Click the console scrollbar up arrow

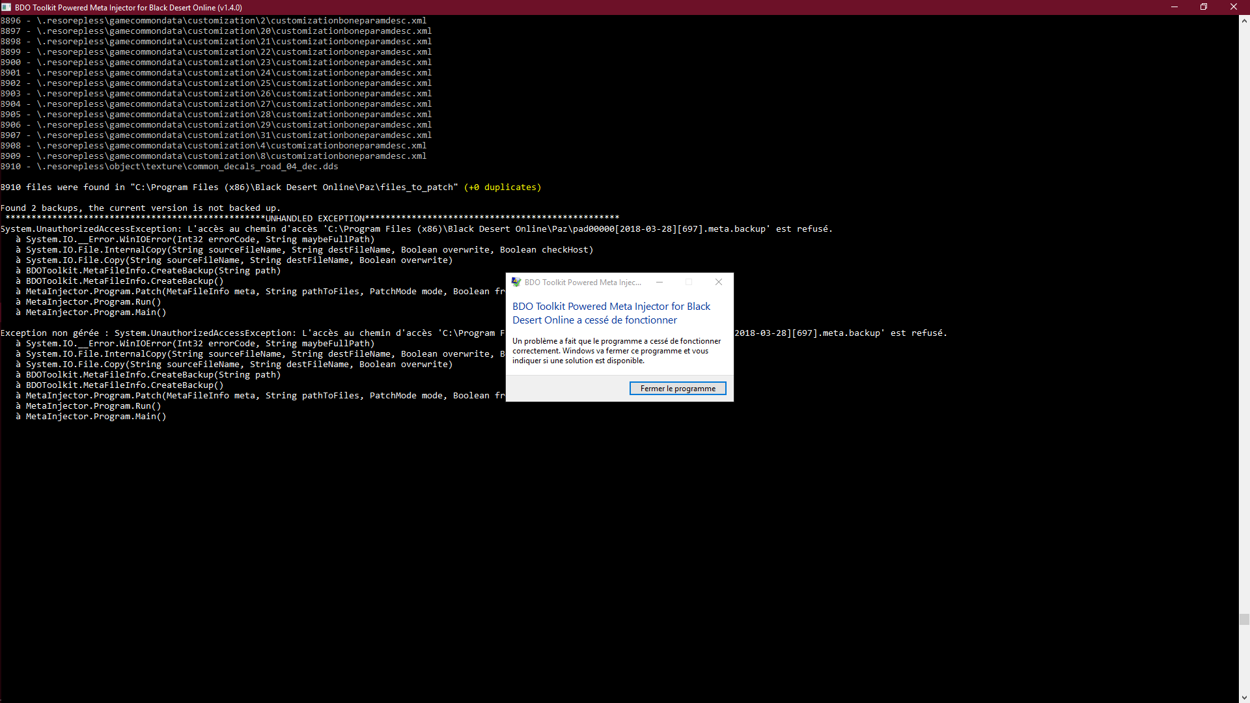[x=1244, y=20]
